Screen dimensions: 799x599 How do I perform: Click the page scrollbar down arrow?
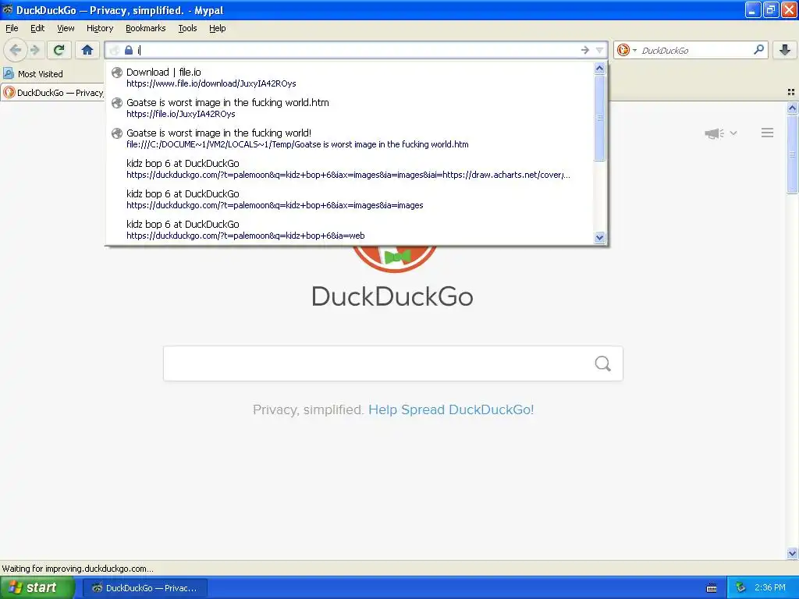point(793,553)
